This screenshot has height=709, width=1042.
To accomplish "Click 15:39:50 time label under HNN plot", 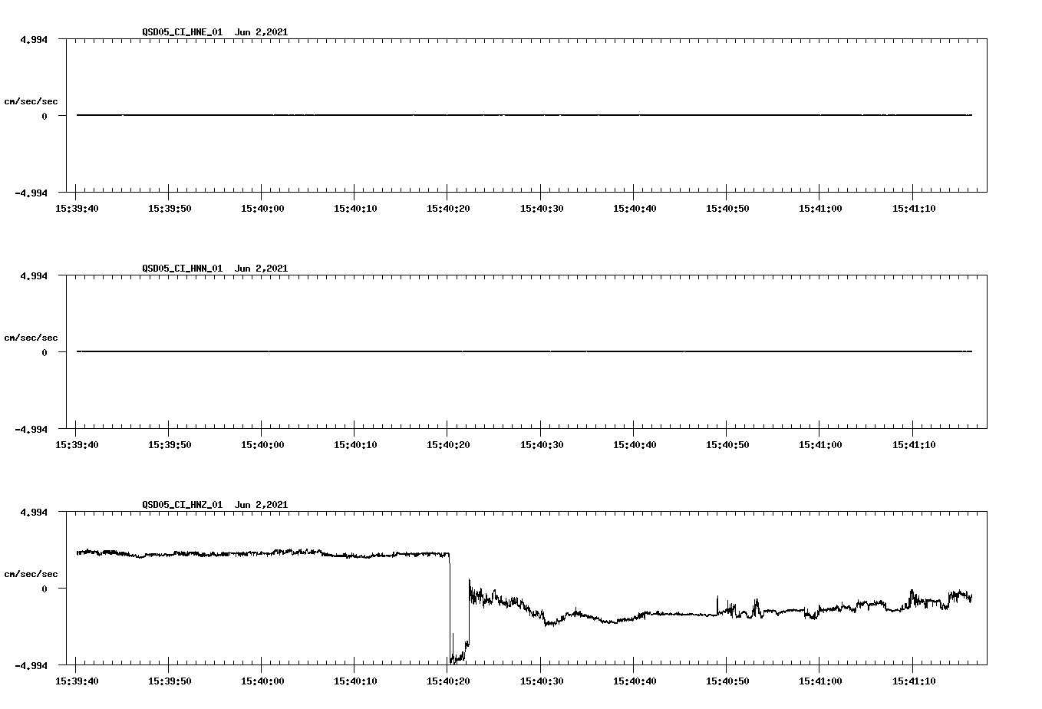I will pyautogui.click(x=170, y=444).
